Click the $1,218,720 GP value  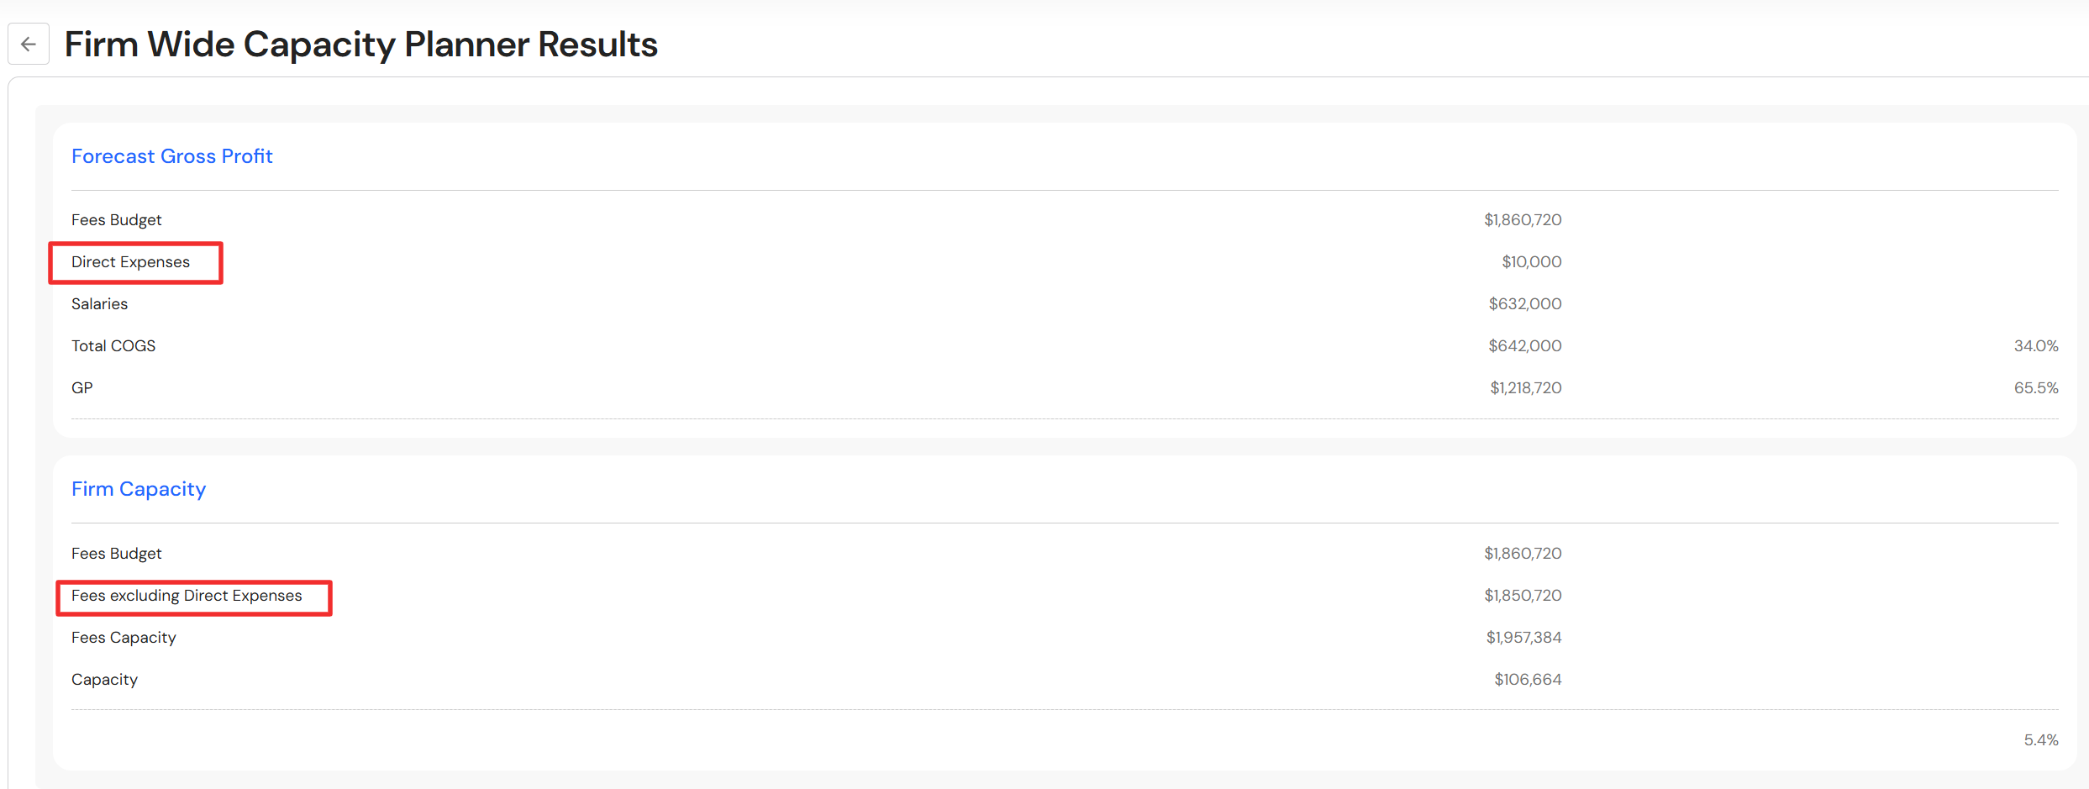(x=1525, y=388)
